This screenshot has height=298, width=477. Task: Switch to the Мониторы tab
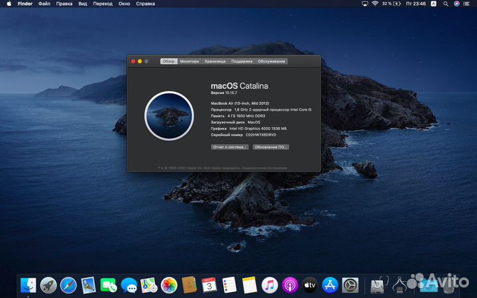click(x=189, y=61)
